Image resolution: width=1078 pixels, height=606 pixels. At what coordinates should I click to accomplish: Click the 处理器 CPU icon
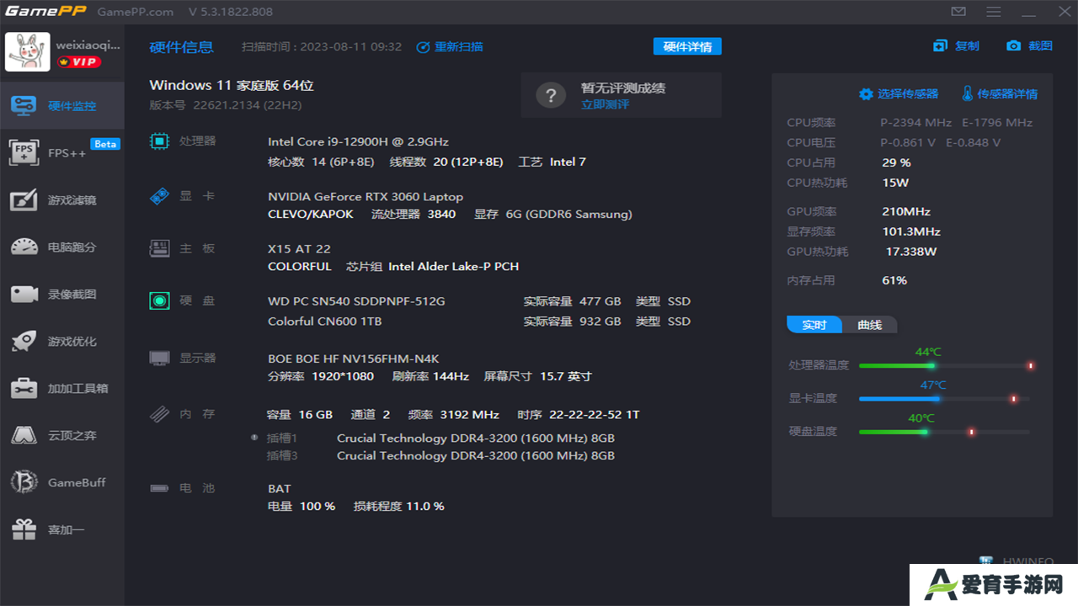(159, 141)
